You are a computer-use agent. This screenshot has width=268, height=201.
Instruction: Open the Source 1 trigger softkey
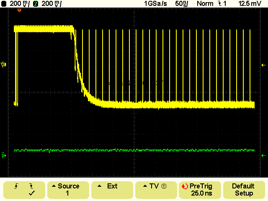[68, 190]
